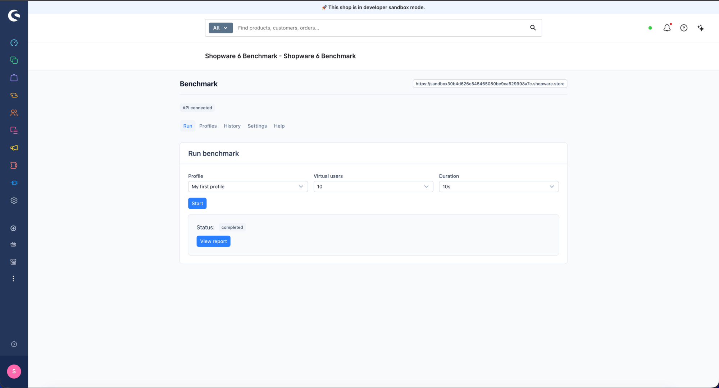Click the green status dot indicator
The width and height of the screenshot is (719, 388).
coord(650,28)
